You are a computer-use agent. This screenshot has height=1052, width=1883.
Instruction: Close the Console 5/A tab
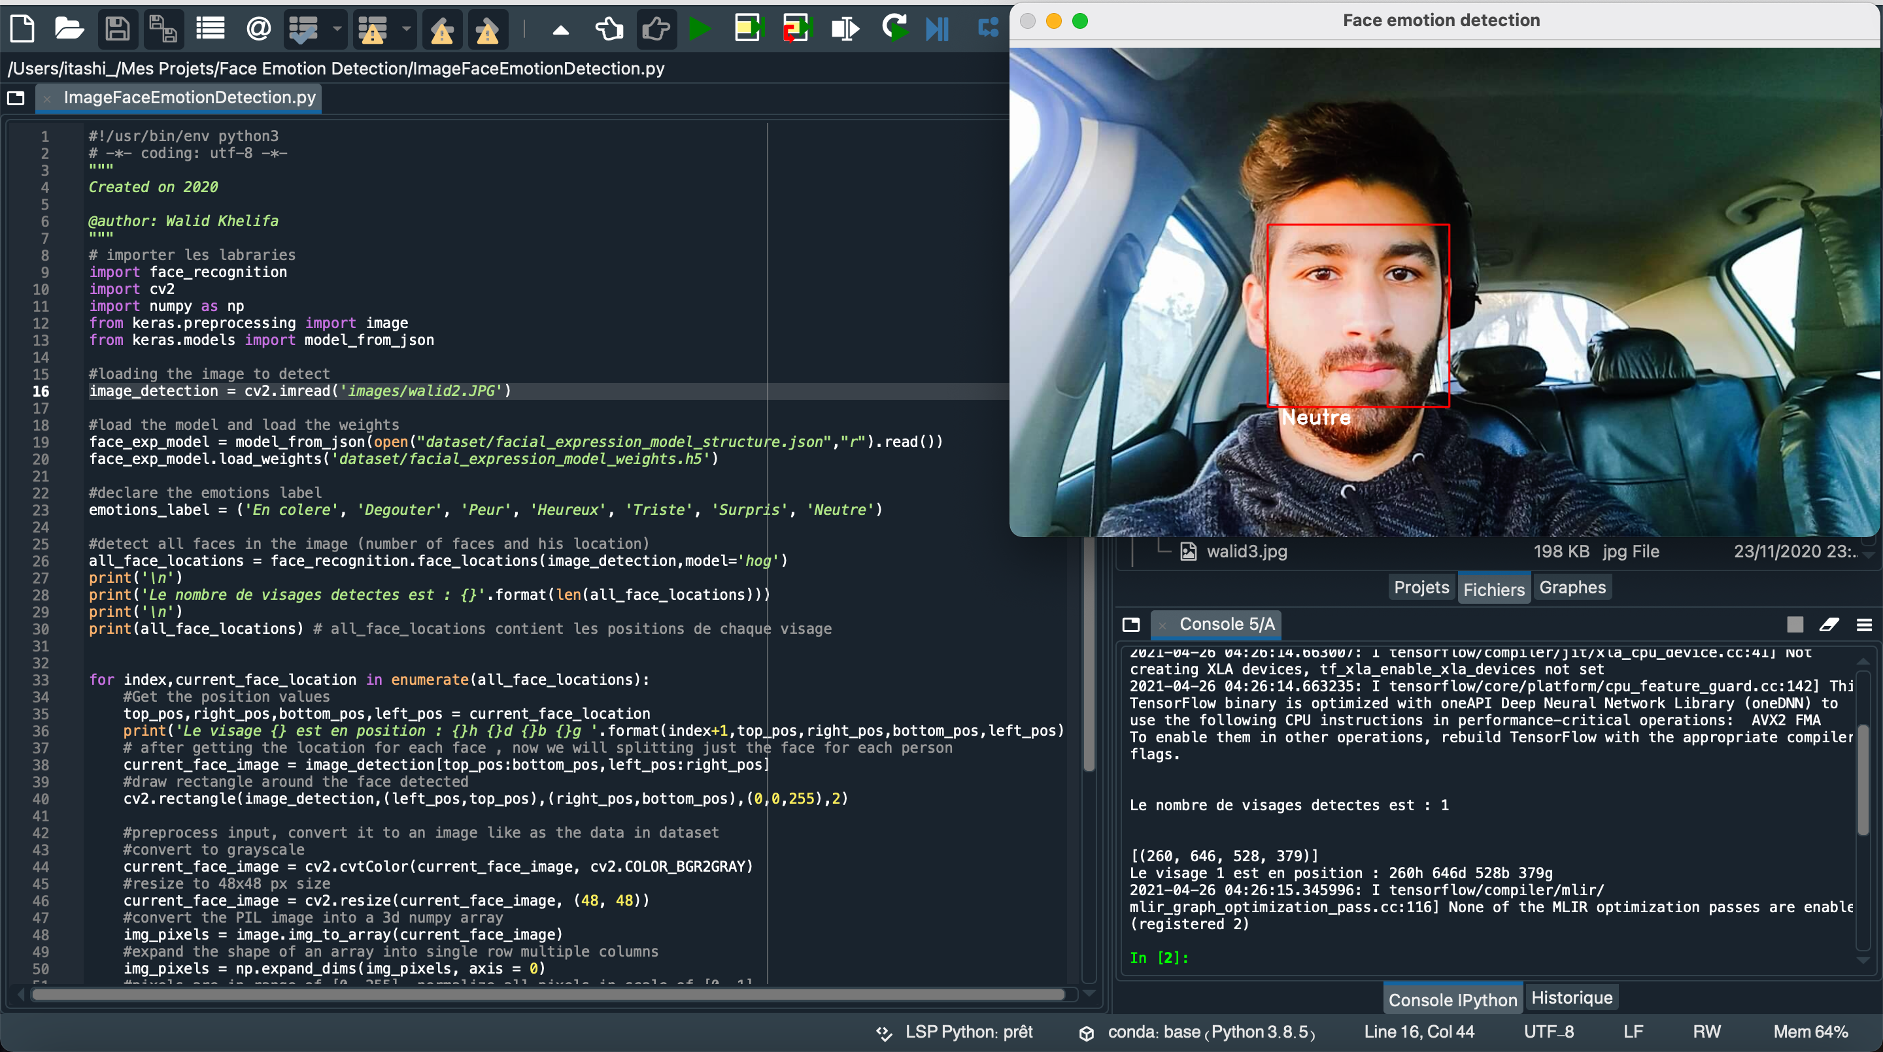(1162, 625)
